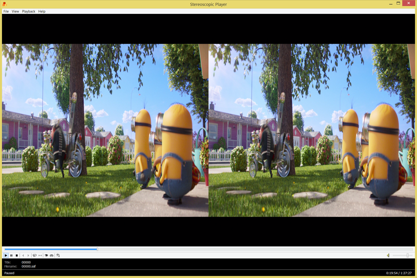
Task: Click the 3D glasses viewing method icon
Action: pos(52,255)
